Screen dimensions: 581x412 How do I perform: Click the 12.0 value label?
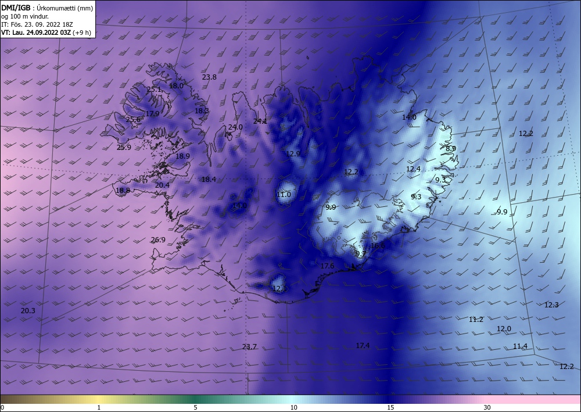(504, 329)
